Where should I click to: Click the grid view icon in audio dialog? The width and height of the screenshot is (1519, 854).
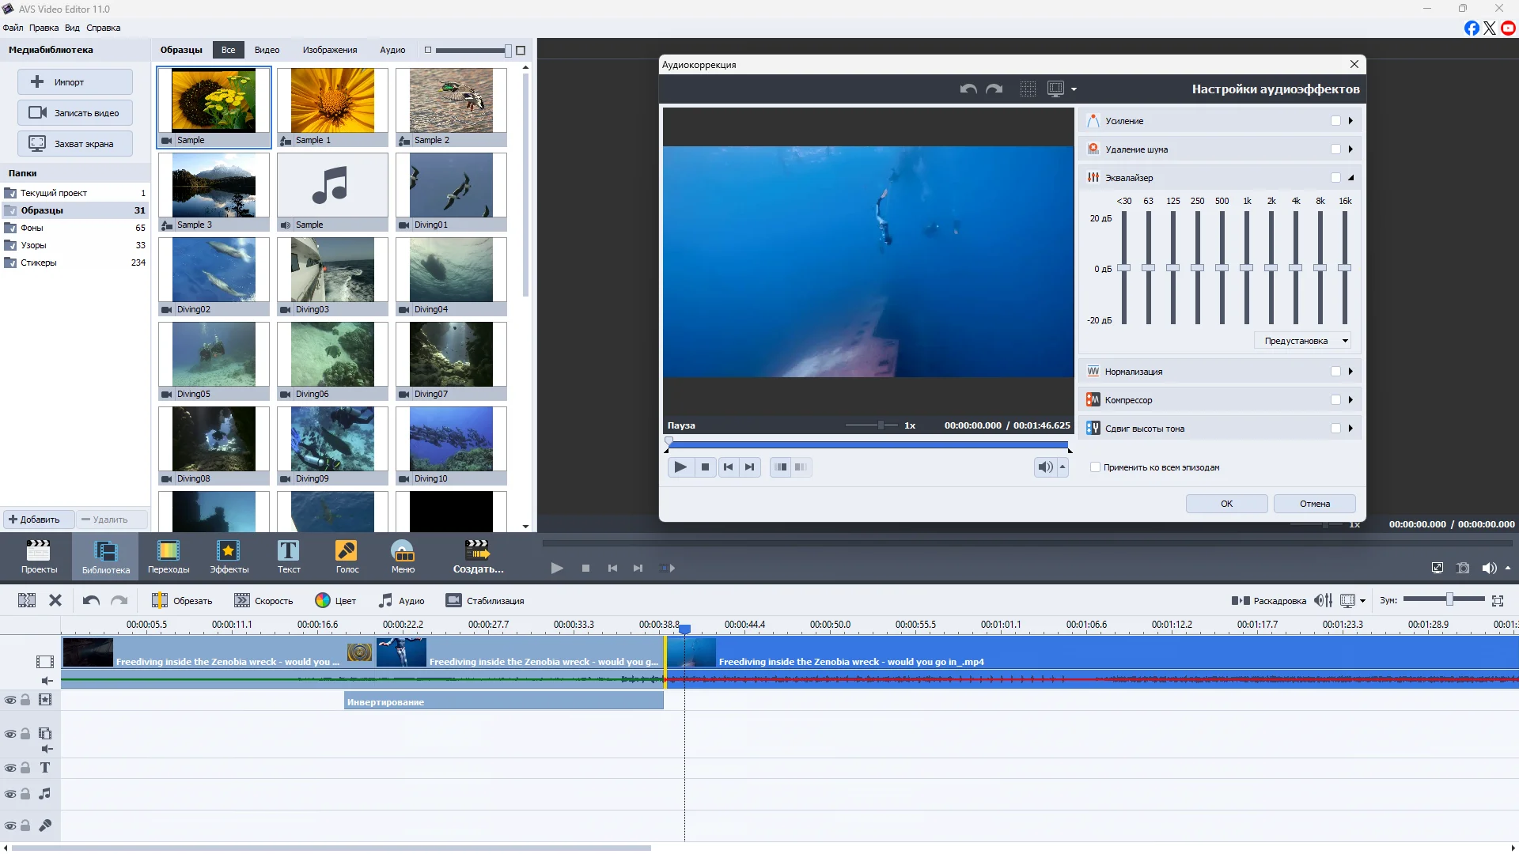click(x=1028, y=89)
